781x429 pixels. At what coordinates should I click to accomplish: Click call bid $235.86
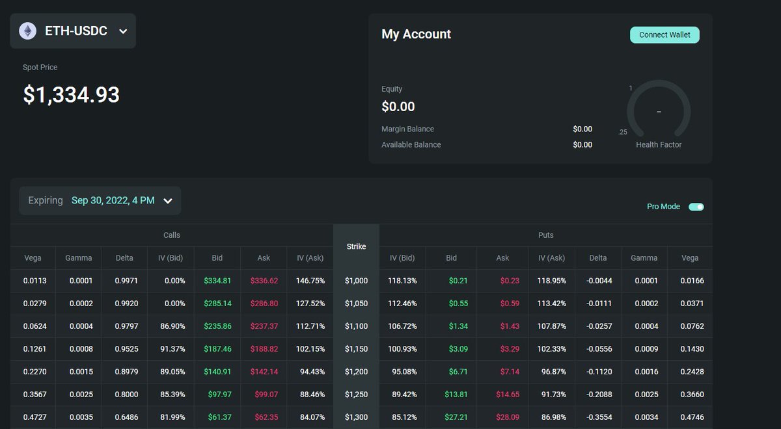coord(218,326)
